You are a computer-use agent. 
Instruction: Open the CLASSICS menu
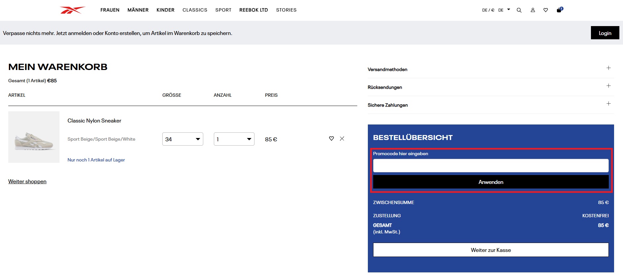pos(195,10)
